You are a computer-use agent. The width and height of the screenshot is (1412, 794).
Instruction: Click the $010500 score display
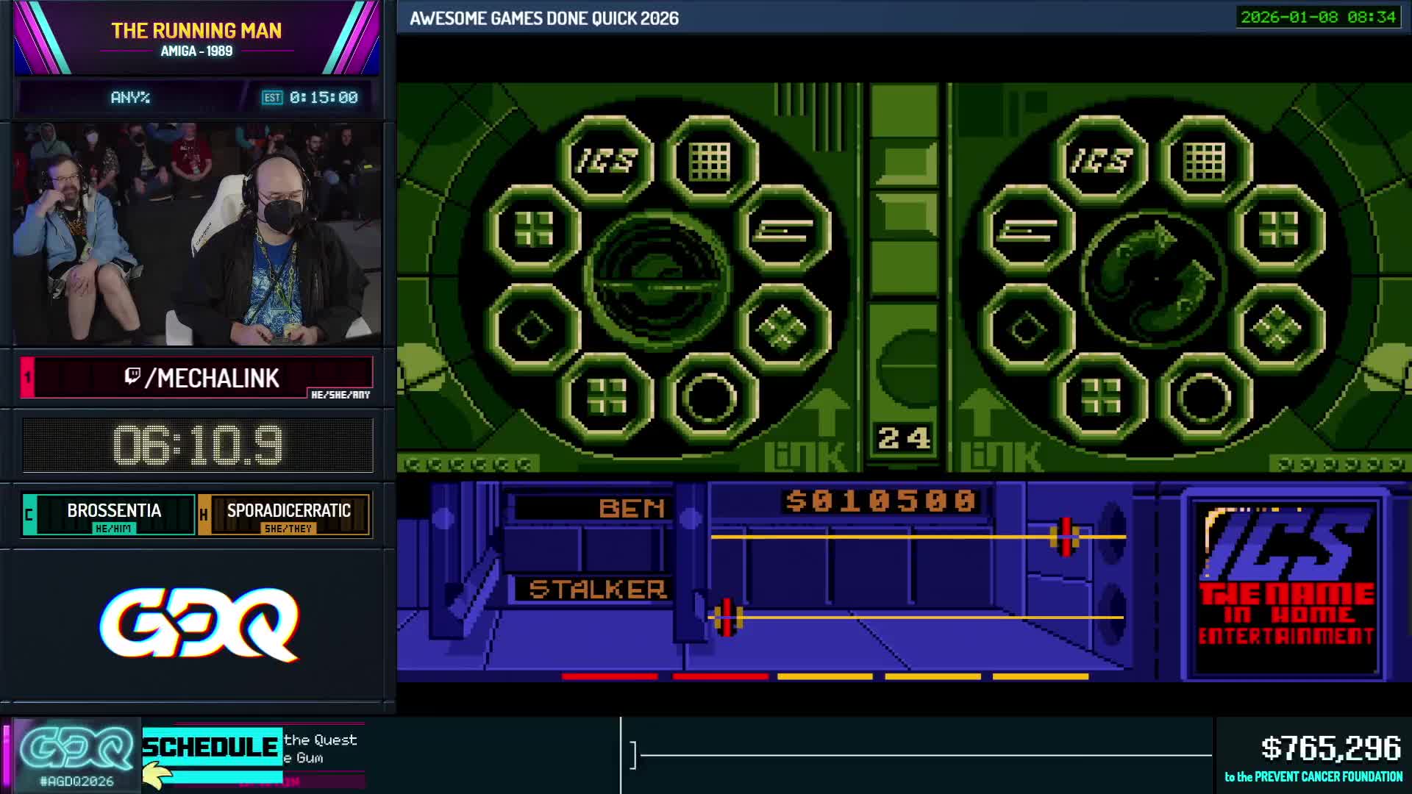point(880,501)
